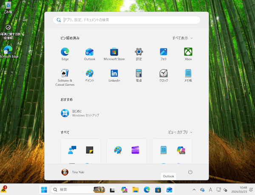Open Task View on the taskbar
This screenshot has width=255, height=195.
[113, 189]
